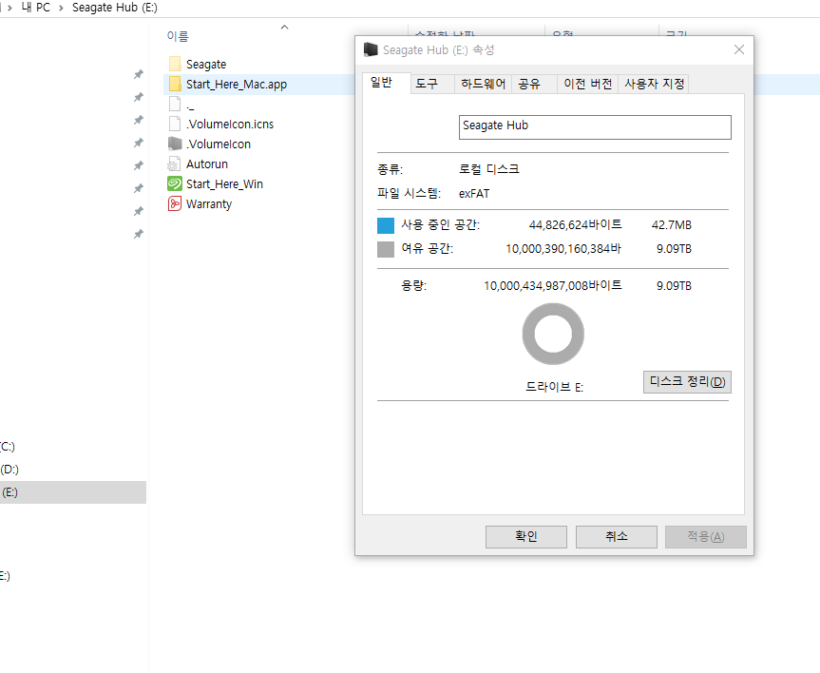Switch to the 하드웨어 tab
The width and height of the screenshot is (820, 673).
tap(483, 84)
